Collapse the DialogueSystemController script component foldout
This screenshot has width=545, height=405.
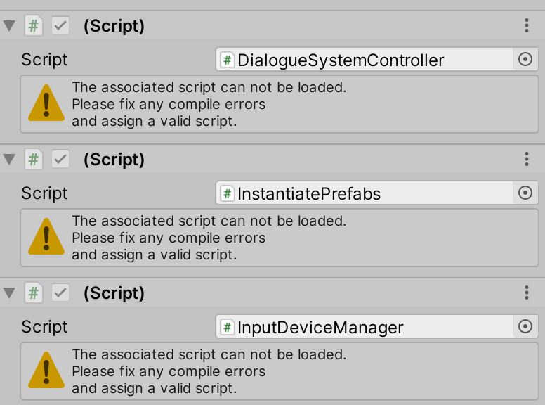point(9,25)
